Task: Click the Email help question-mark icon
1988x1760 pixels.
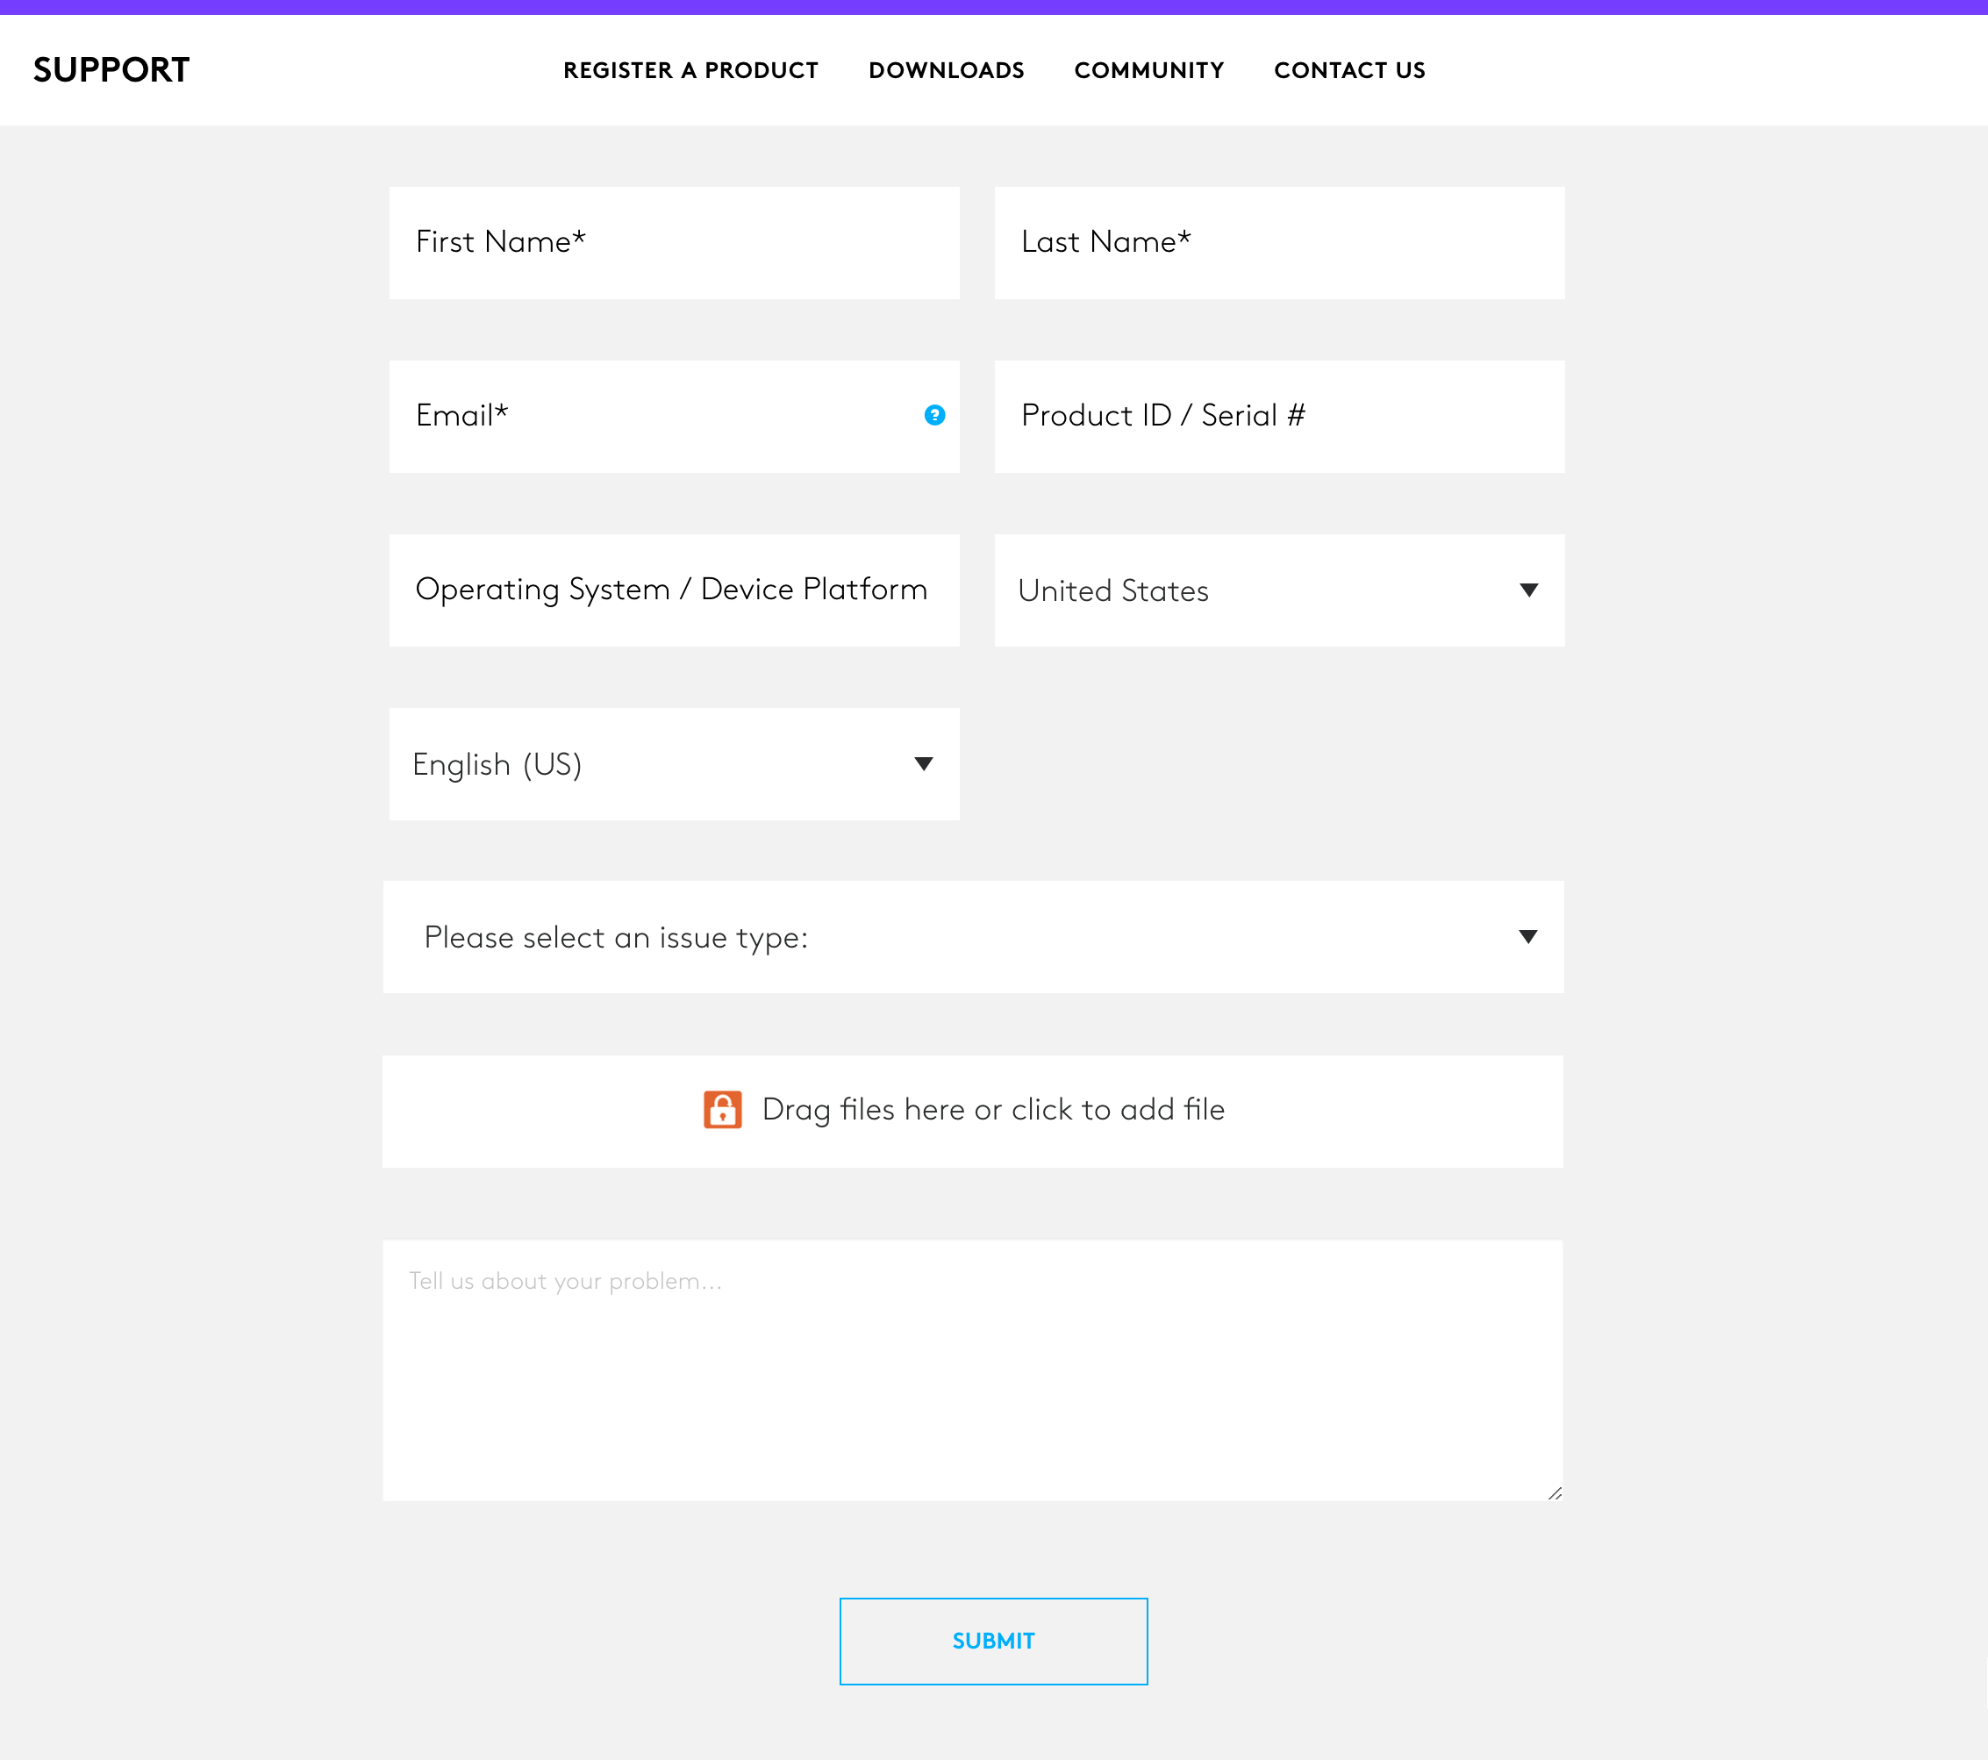Action: [933, 416]
